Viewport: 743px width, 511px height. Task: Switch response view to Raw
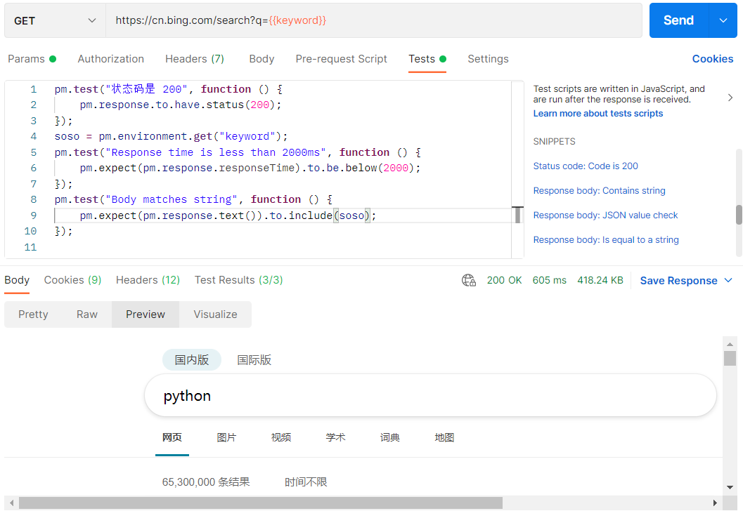click(x=87, y=314)
